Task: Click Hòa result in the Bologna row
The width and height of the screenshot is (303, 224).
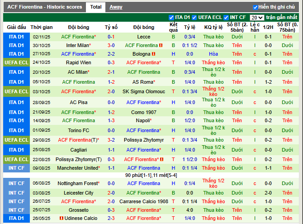Action: coord(213,54)
